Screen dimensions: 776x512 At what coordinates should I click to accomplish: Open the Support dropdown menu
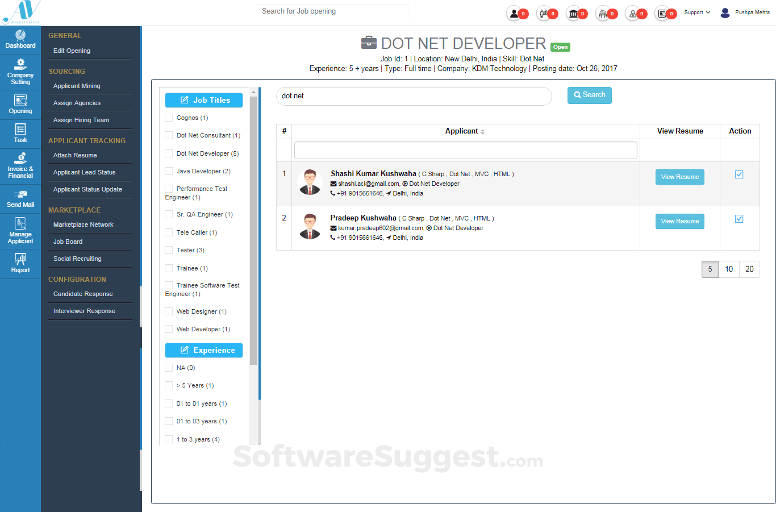click(697, 13)
